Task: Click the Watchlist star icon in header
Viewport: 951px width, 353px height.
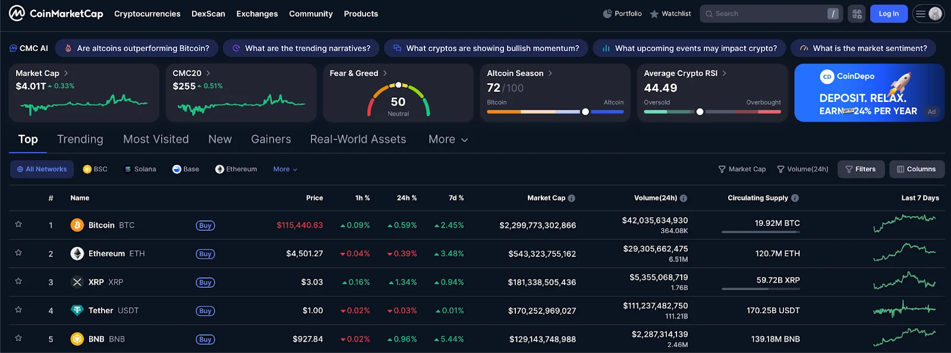Action: point(654,14)
